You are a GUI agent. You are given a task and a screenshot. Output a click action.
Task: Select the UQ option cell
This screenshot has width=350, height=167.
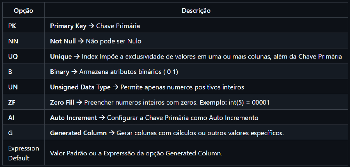[x=13, y=57]
